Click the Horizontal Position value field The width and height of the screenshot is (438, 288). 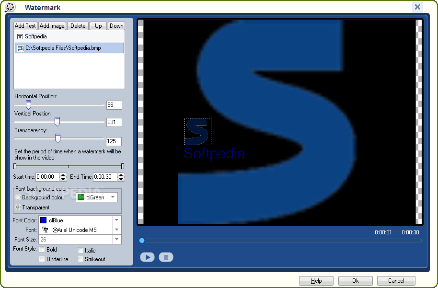pyautogui.click(x=114, y=105)
